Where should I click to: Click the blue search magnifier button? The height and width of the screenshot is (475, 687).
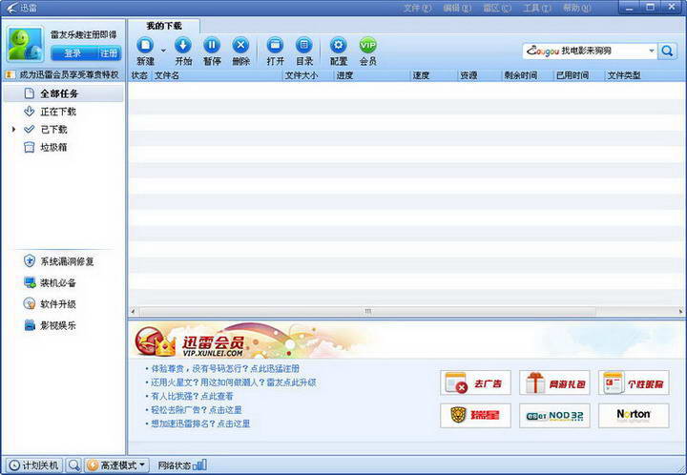click(667, 52)
